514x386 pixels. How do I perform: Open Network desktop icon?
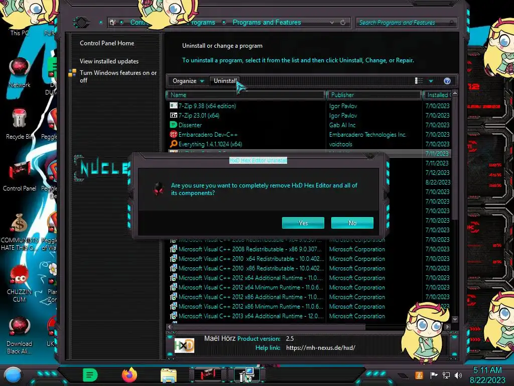(20, 73)
